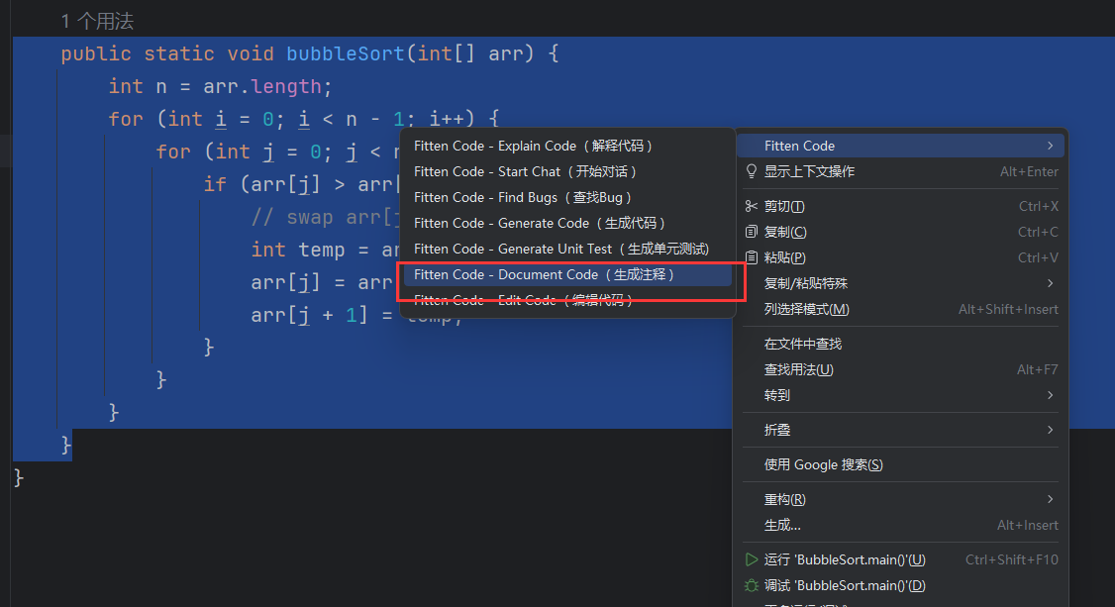Click the green run triangle icon
The width and height of the screenshot is (1115, 607).
751,559
